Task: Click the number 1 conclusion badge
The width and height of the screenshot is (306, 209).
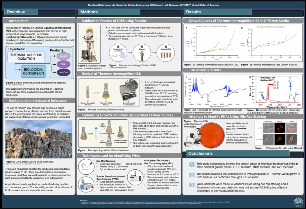Action: (x=192, y=164)
